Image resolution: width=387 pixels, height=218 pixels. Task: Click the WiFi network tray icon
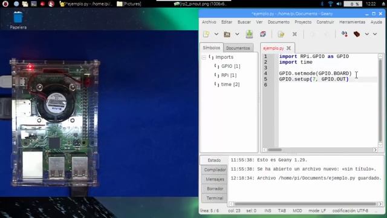331,4
